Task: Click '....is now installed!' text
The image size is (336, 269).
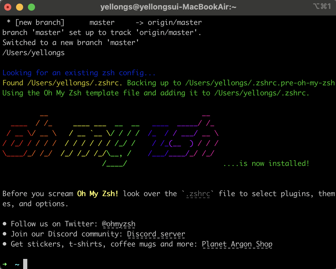Action: pyautogui.click(x=266, y=163)
